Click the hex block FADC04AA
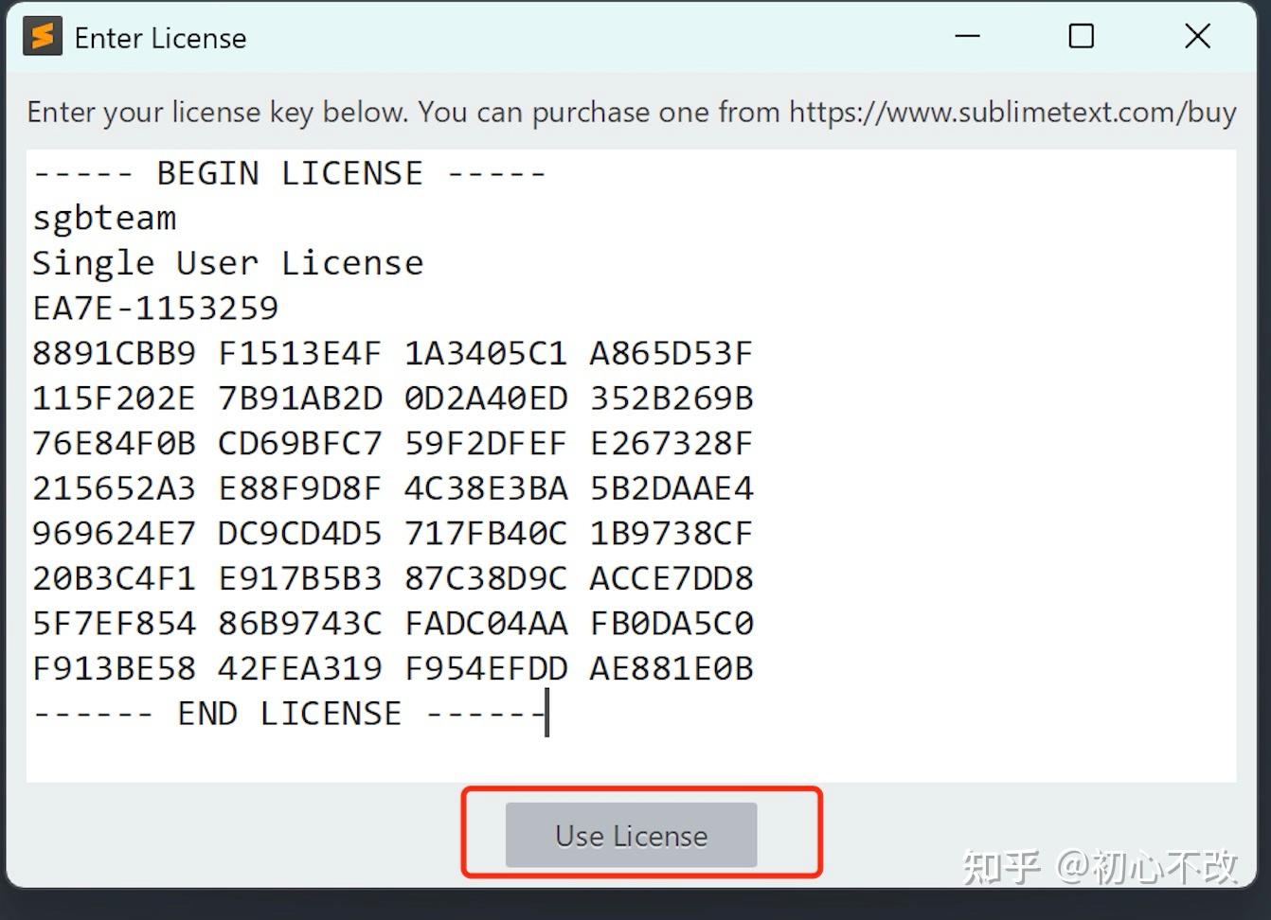 [485, 623]
